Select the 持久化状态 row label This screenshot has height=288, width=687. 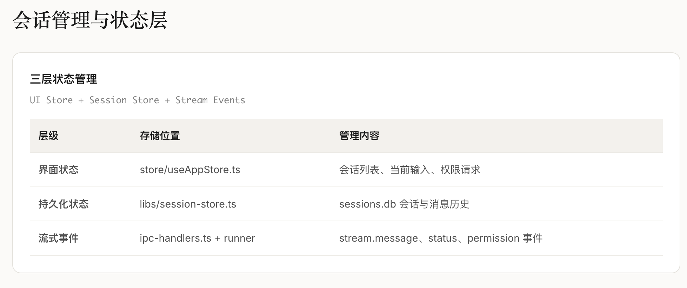point(64,204)
